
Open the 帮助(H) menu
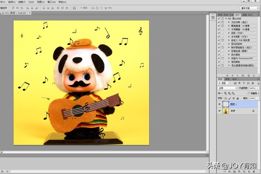click(x=62, y=2)
